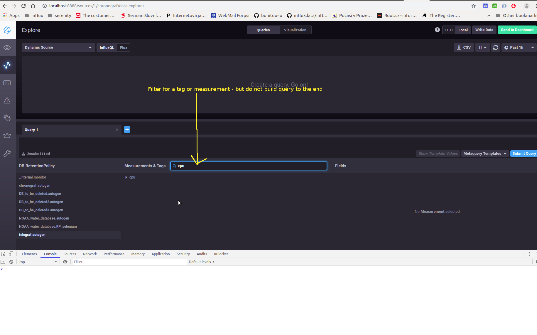Open Configuration using the wrench icon

7,153
